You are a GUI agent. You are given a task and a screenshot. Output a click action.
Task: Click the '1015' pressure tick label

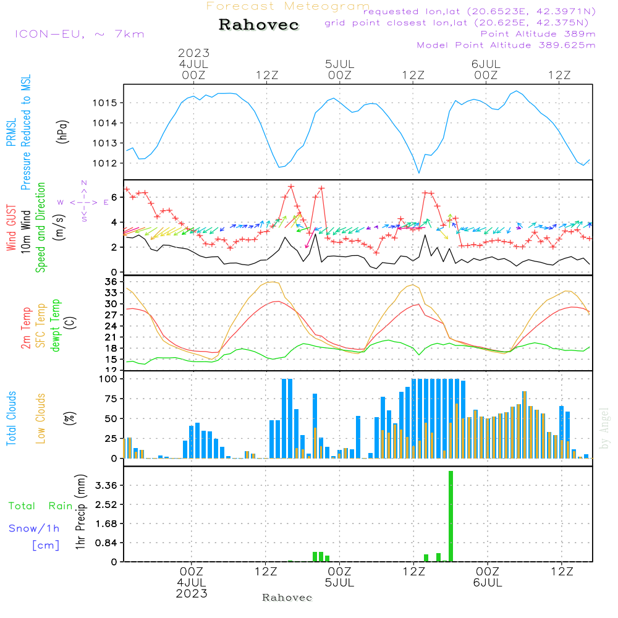click(105, 103)
